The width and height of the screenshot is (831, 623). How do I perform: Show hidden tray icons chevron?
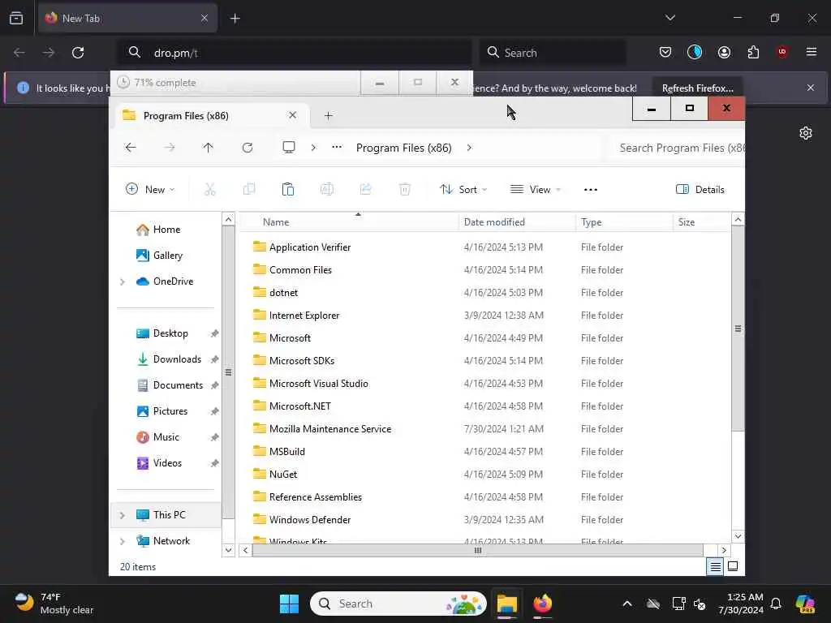pyautogui.click(x=627, y=604)
